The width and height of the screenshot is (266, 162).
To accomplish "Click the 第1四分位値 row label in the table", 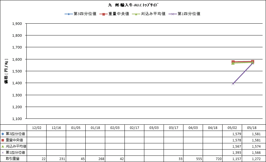I will 16,153.
